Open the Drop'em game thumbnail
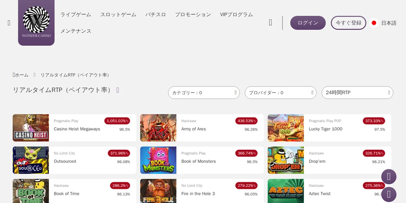Screen dimensions: 406x203 point(286,160)
